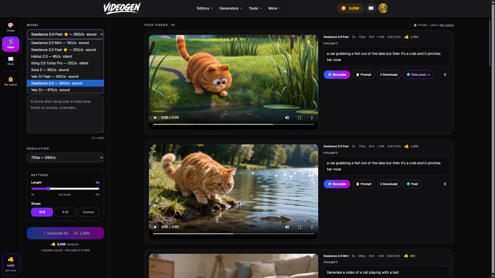Open the Tools menu
This screenshot has width=495, height=278.
pyautogui.click(x=255, y=8)
